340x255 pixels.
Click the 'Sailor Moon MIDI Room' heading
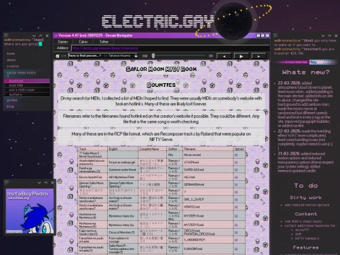pos(161,69)
